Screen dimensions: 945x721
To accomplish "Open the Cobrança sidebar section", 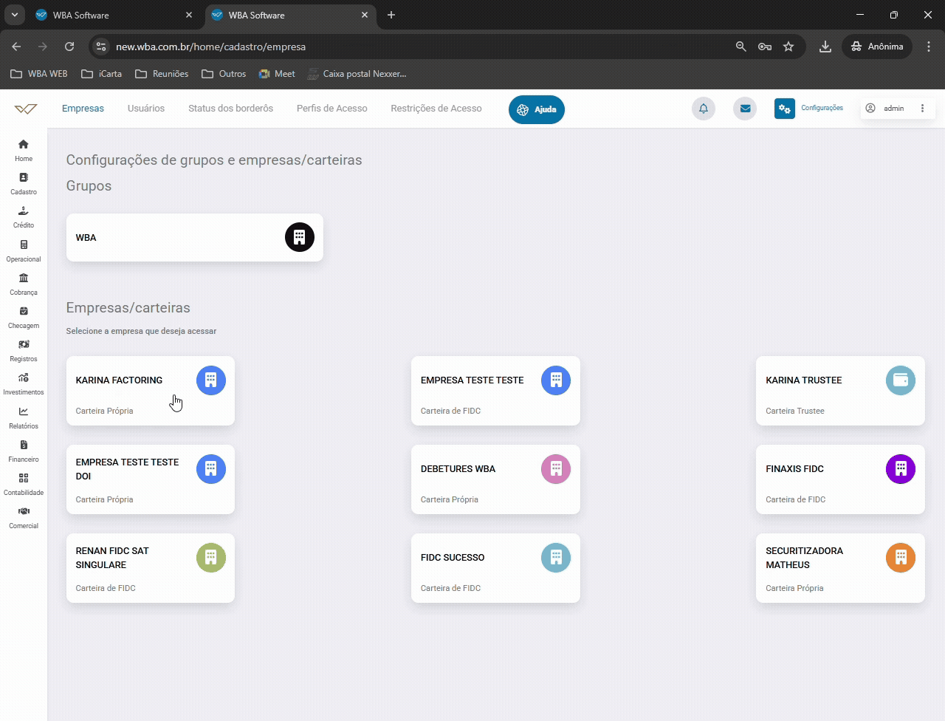I will [24, 284].
